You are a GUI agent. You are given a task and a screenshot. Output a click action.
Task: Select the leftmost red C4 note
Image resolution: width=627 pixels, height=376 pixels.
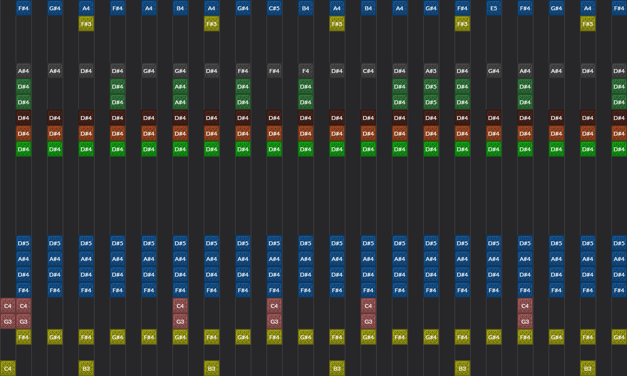click(x=8, y=306)
